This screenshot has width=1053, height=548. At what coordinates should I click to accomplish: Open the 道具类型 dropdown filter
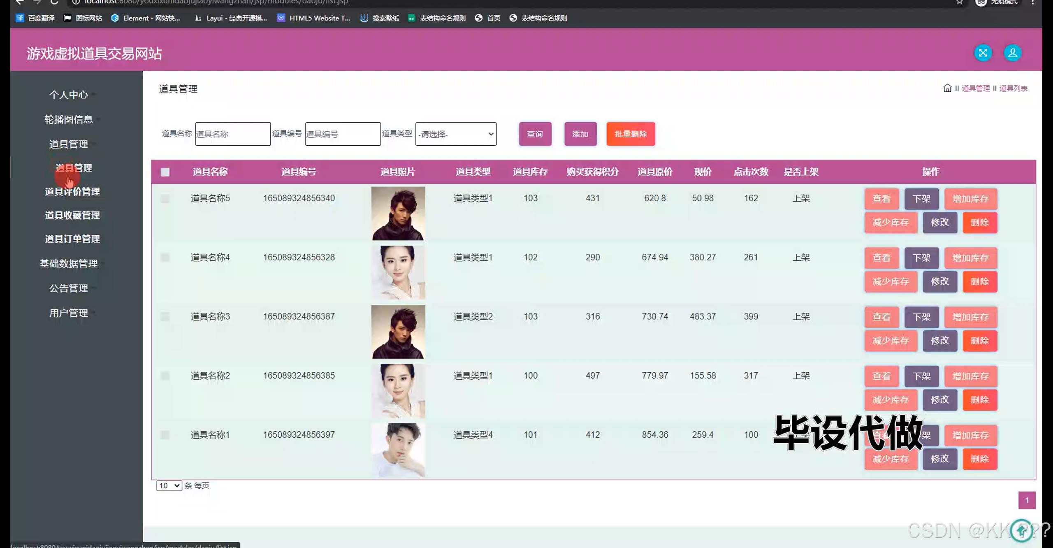tap(456, 134)
